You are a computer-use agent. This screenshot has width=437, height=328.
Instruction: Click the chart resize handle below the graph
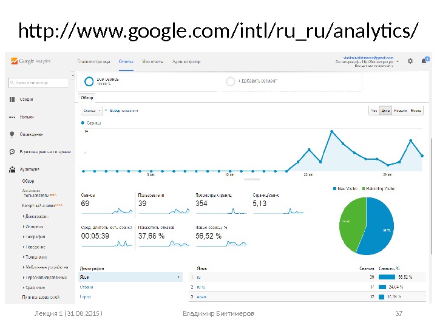click(x=252, y=179)
